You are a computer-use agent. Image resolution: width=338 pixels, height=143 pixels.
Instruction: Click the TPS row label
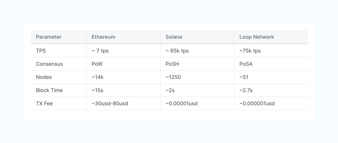click(41, 51)
